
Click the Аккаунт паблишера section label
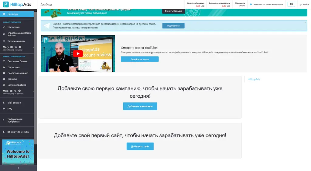click(12, 22)
